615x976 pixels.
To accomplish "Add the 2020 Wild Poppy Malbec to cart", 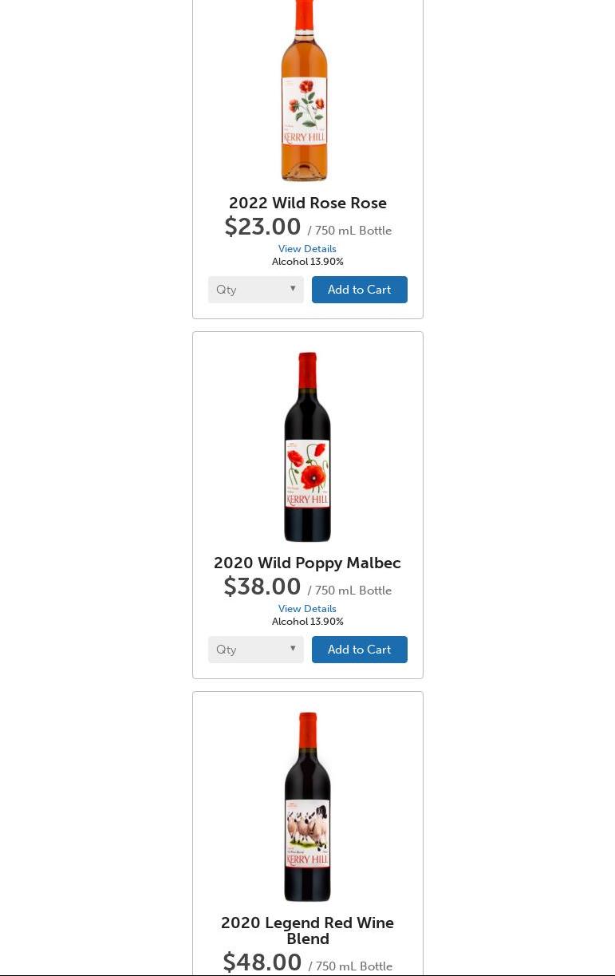I will pos(359,650).
